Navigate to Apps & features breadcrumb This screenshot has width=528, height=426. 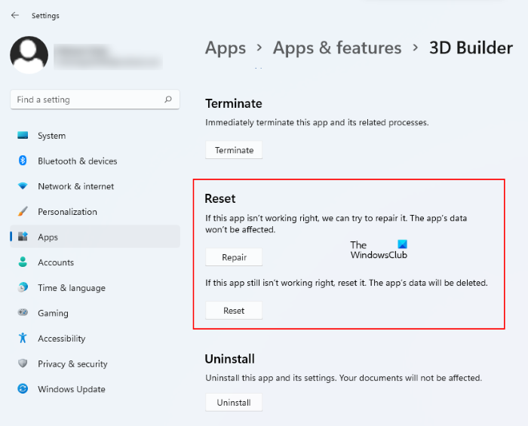337,48
